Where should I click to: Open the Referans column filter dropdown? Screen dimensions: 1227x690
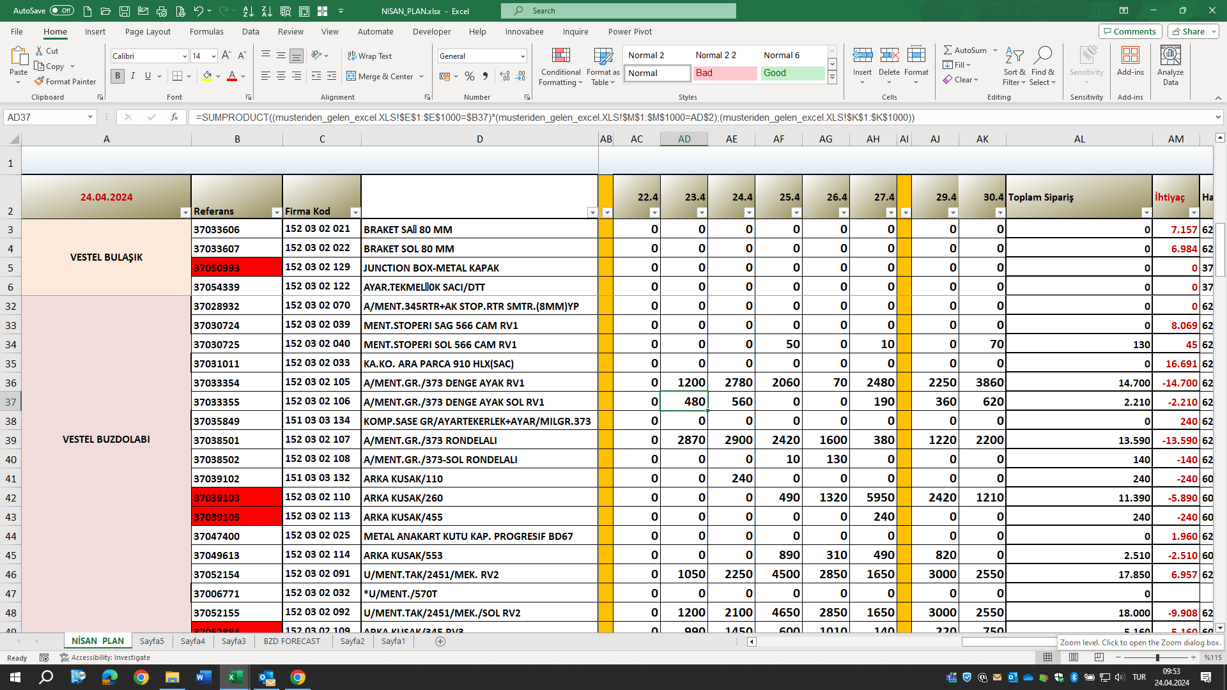pyautogui.click(x=277, y=212)
